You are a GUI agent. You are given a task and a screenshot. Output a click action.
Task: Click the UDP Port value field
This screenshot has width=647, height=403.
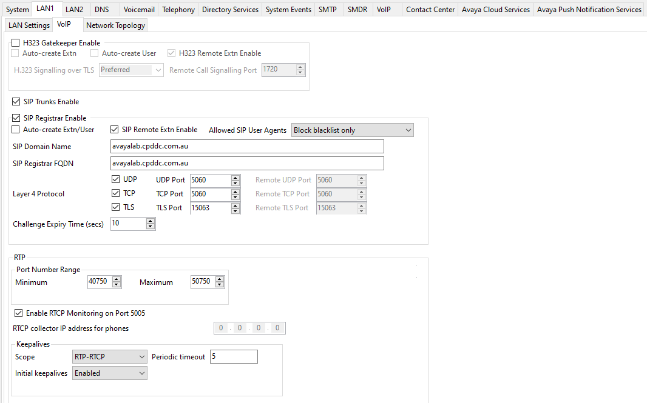pyautogui.click(x=210, y=180)
